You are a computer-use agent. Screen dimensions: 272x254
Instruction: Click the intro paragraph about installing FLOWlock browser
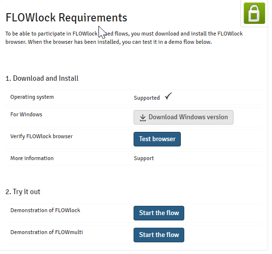(124, 38)
